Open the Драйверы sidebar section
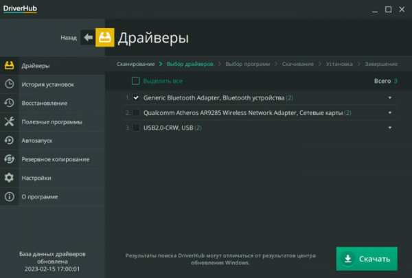 pyautogui.click(x=53, y=65)
